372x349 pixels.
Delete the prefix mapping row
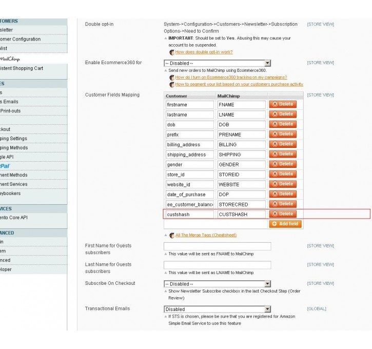pyautogui.click(x=283, y=134)
